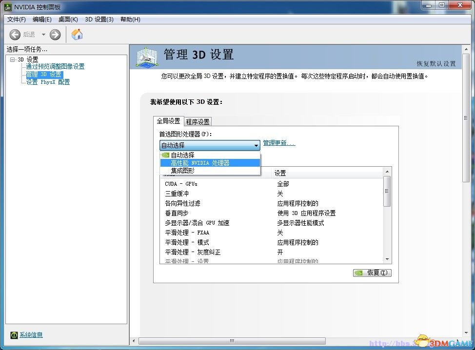Choose 高性能 NVIDIA 处理器 option

(210, 163)
